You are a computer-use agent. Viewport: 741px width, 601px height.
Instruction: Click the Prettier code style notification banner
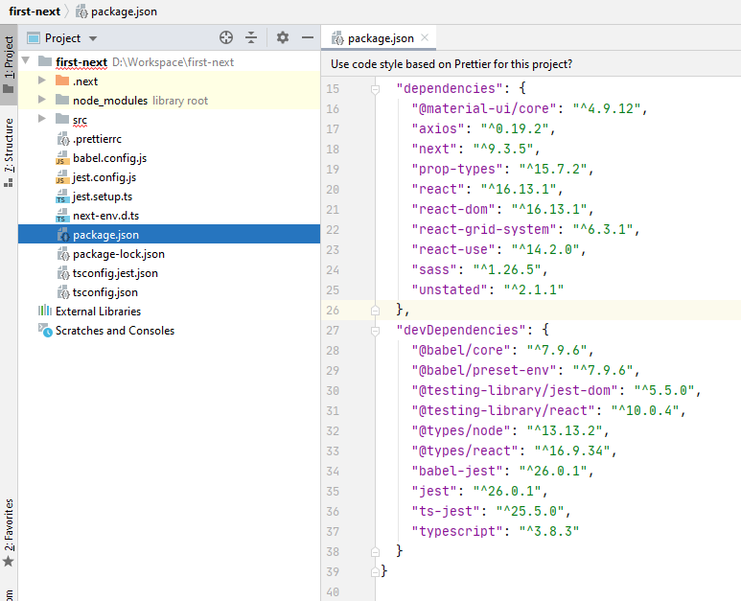(531, 64)
